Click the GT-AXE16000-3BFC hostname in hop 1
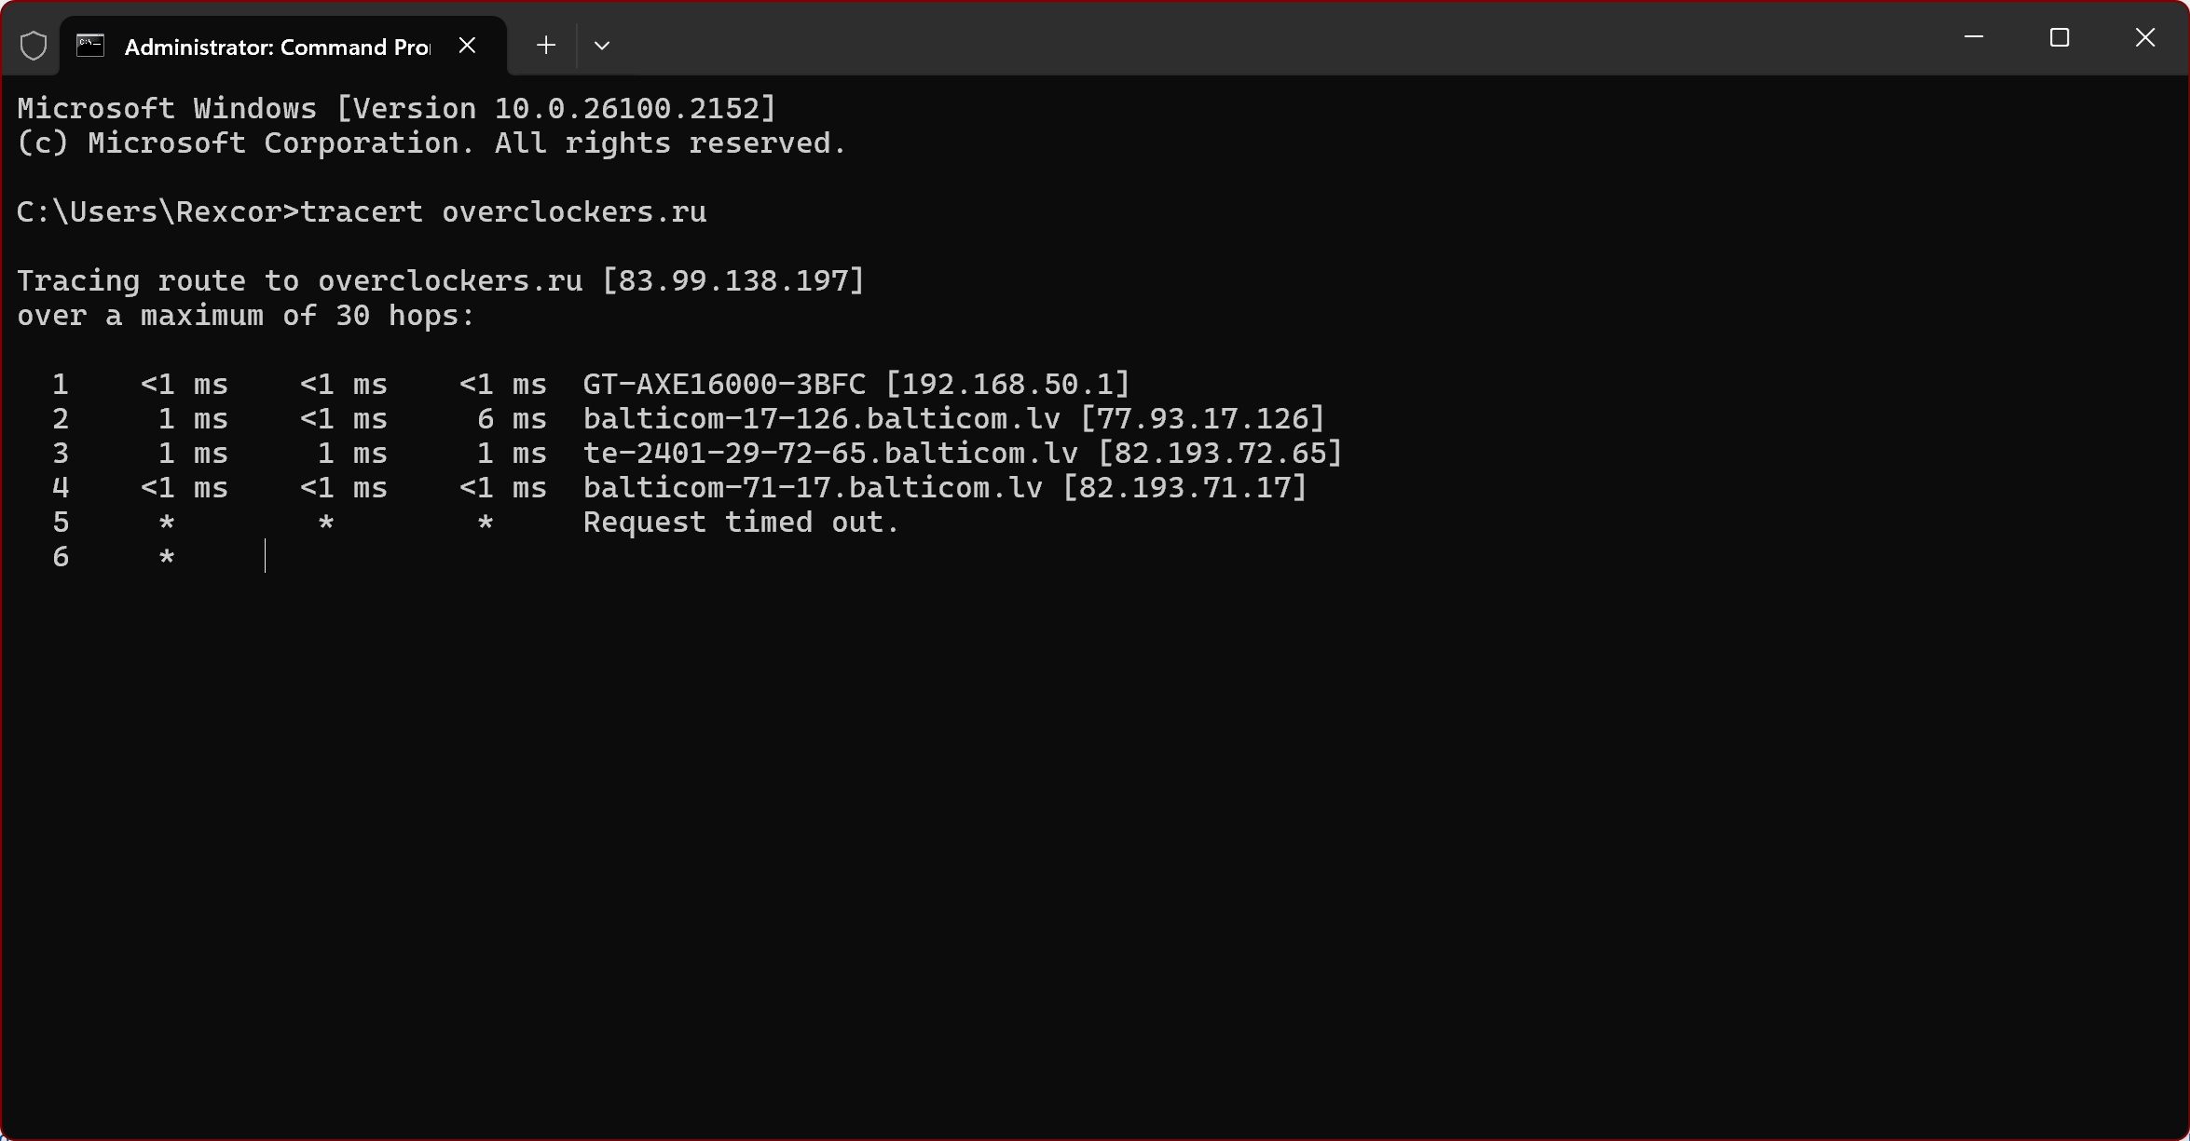This screenshot has width=2190, height=1141. coord(724,385)
